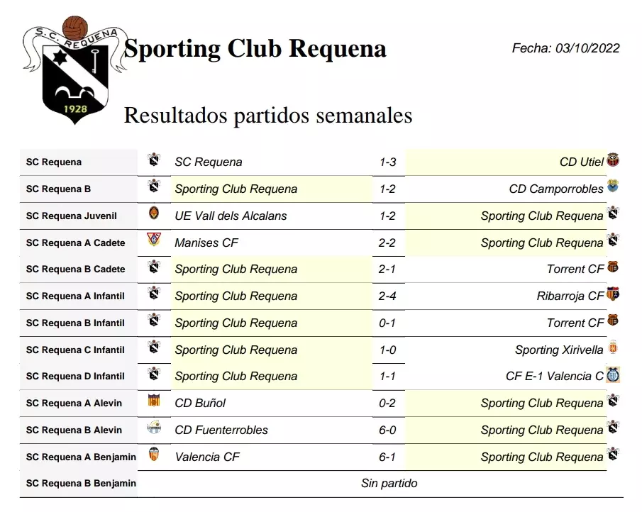Click the Resultados partidos semanales heading
The width and height of the screenshot is (642, 512).
tap(268, 115)
